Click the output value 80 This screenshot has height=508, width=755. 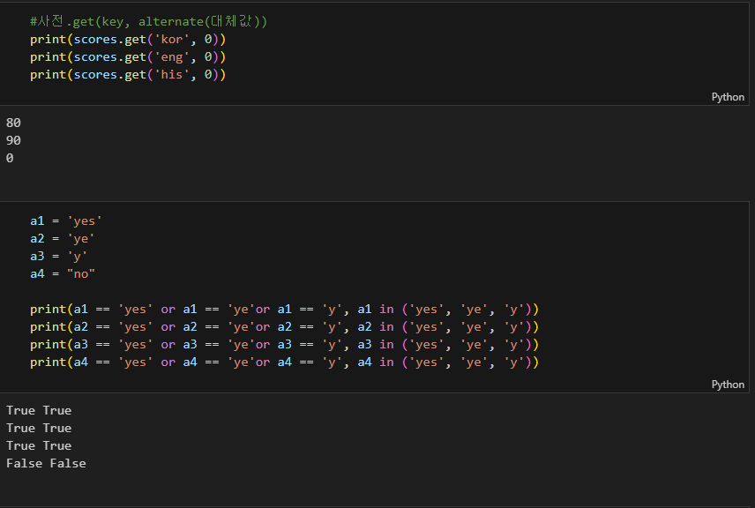13,123
